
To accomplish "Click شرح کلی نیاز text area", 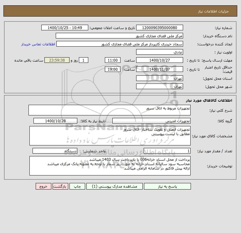I will point(110,110).
